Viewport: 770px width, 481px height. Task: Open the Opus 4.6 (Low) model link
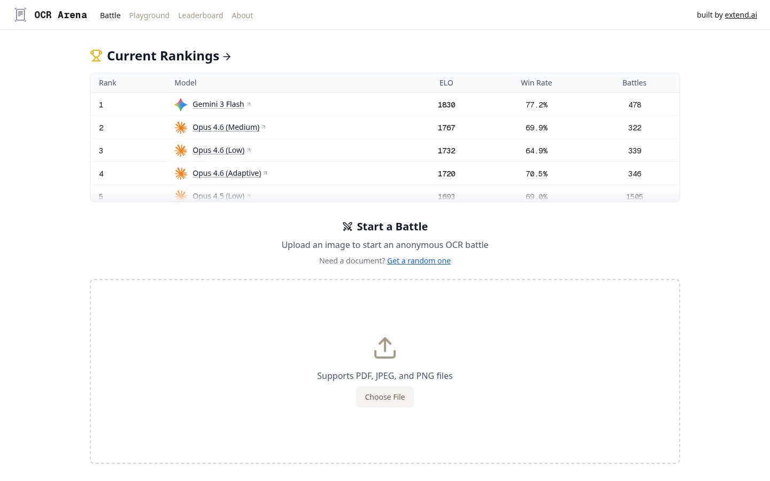click(218, 150)
